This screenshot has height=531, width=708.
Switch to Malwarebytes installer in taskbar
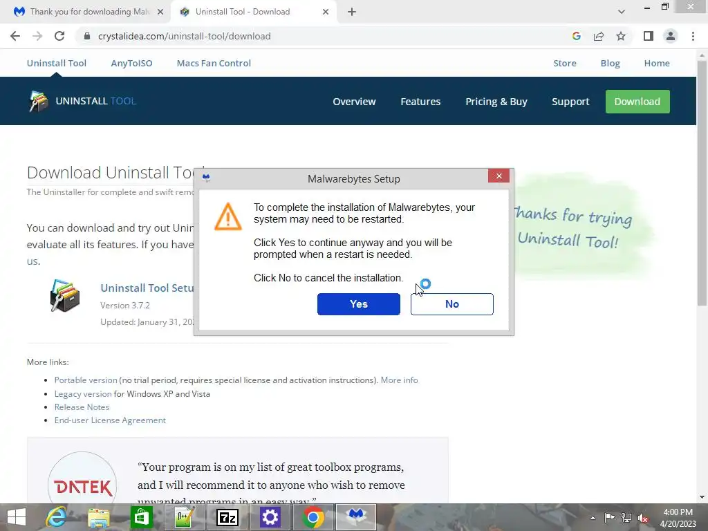tap(356, 517)
